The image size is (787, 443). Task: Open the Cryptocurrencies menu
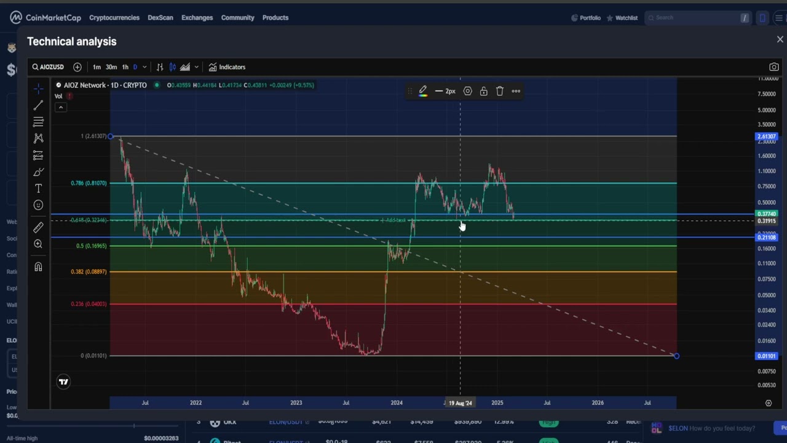[x=114, y=17]
